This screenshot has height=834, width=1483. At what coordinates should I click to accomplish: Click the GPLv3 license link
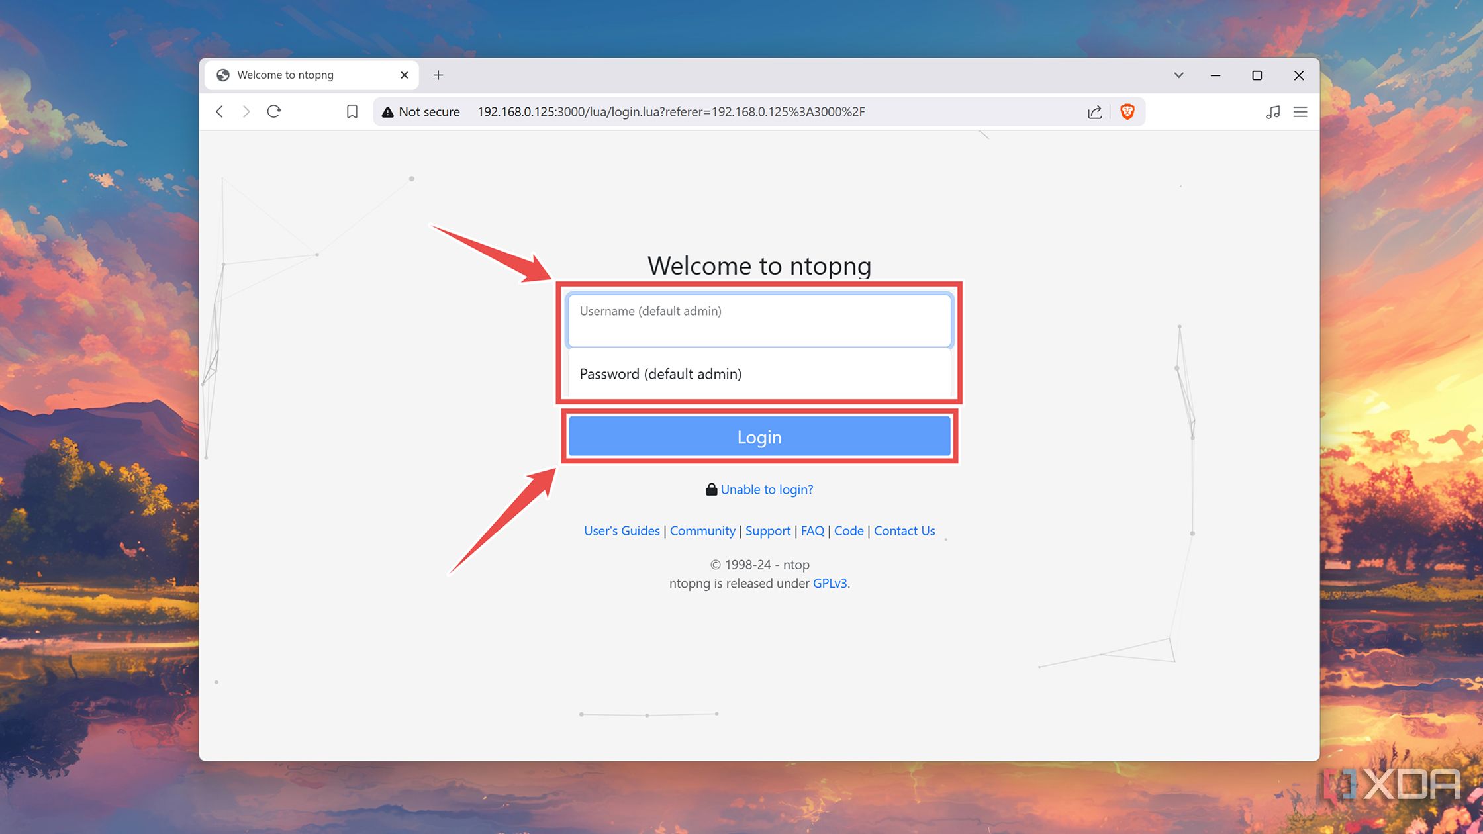point(830,583)
